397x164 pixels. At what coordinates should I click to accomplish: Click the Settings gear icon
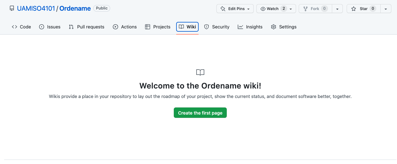pos(274,27)
